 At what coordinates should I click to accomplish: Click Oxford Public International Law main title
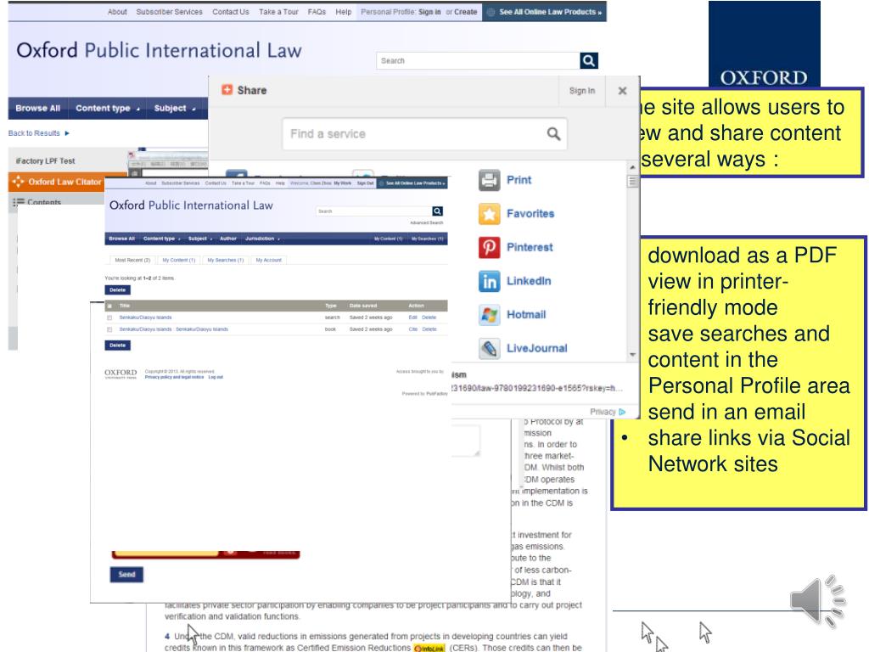tap(159, 50)
